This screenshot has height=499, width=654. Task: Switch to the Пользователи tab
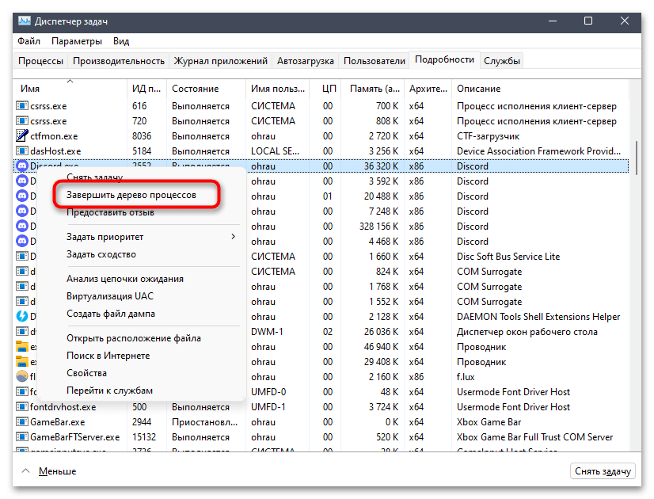click(375, 61)
